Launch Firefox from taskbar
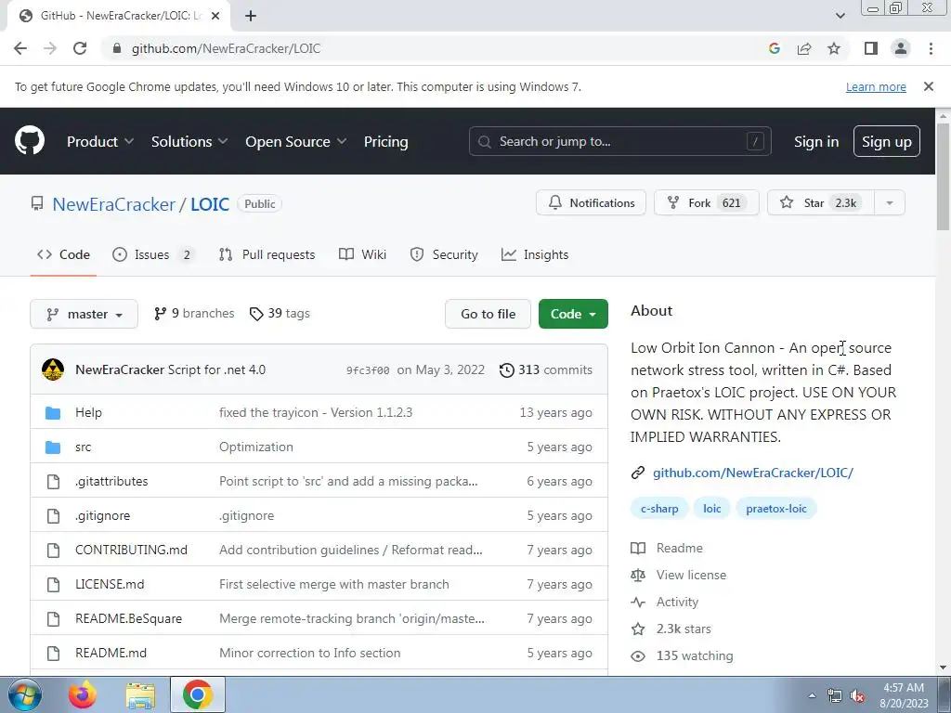951x713 pixels. (x=83, y=694)
